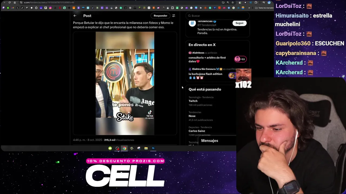Open the Twitch trending topic

[193, 101]
